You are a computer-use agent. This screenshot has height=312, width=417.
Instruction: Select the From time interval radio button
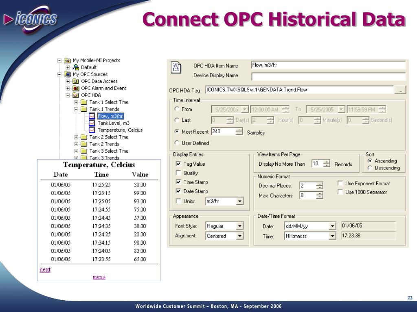tap(177, 109)
